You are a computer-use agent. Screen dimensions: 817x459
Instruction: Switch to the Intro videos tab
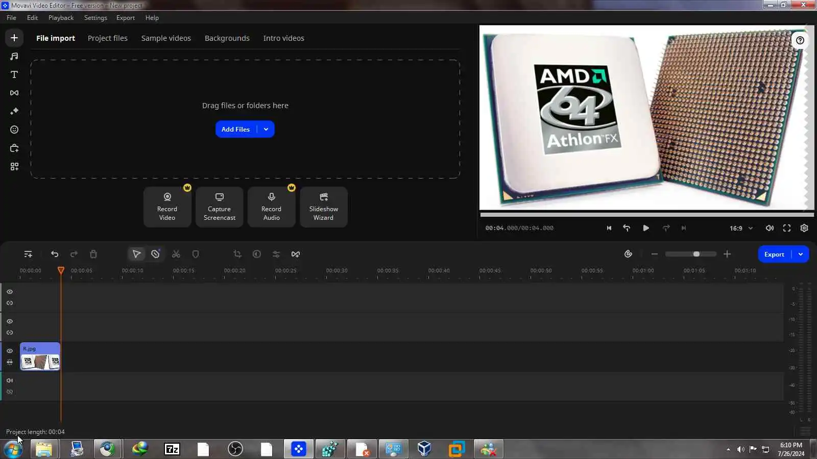tap(283, 38)
